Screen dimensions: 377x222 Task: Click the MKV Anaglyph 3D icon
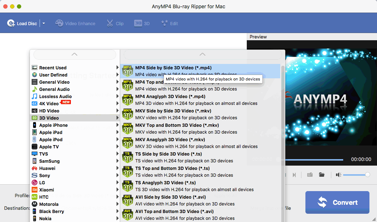coord(127,143)
